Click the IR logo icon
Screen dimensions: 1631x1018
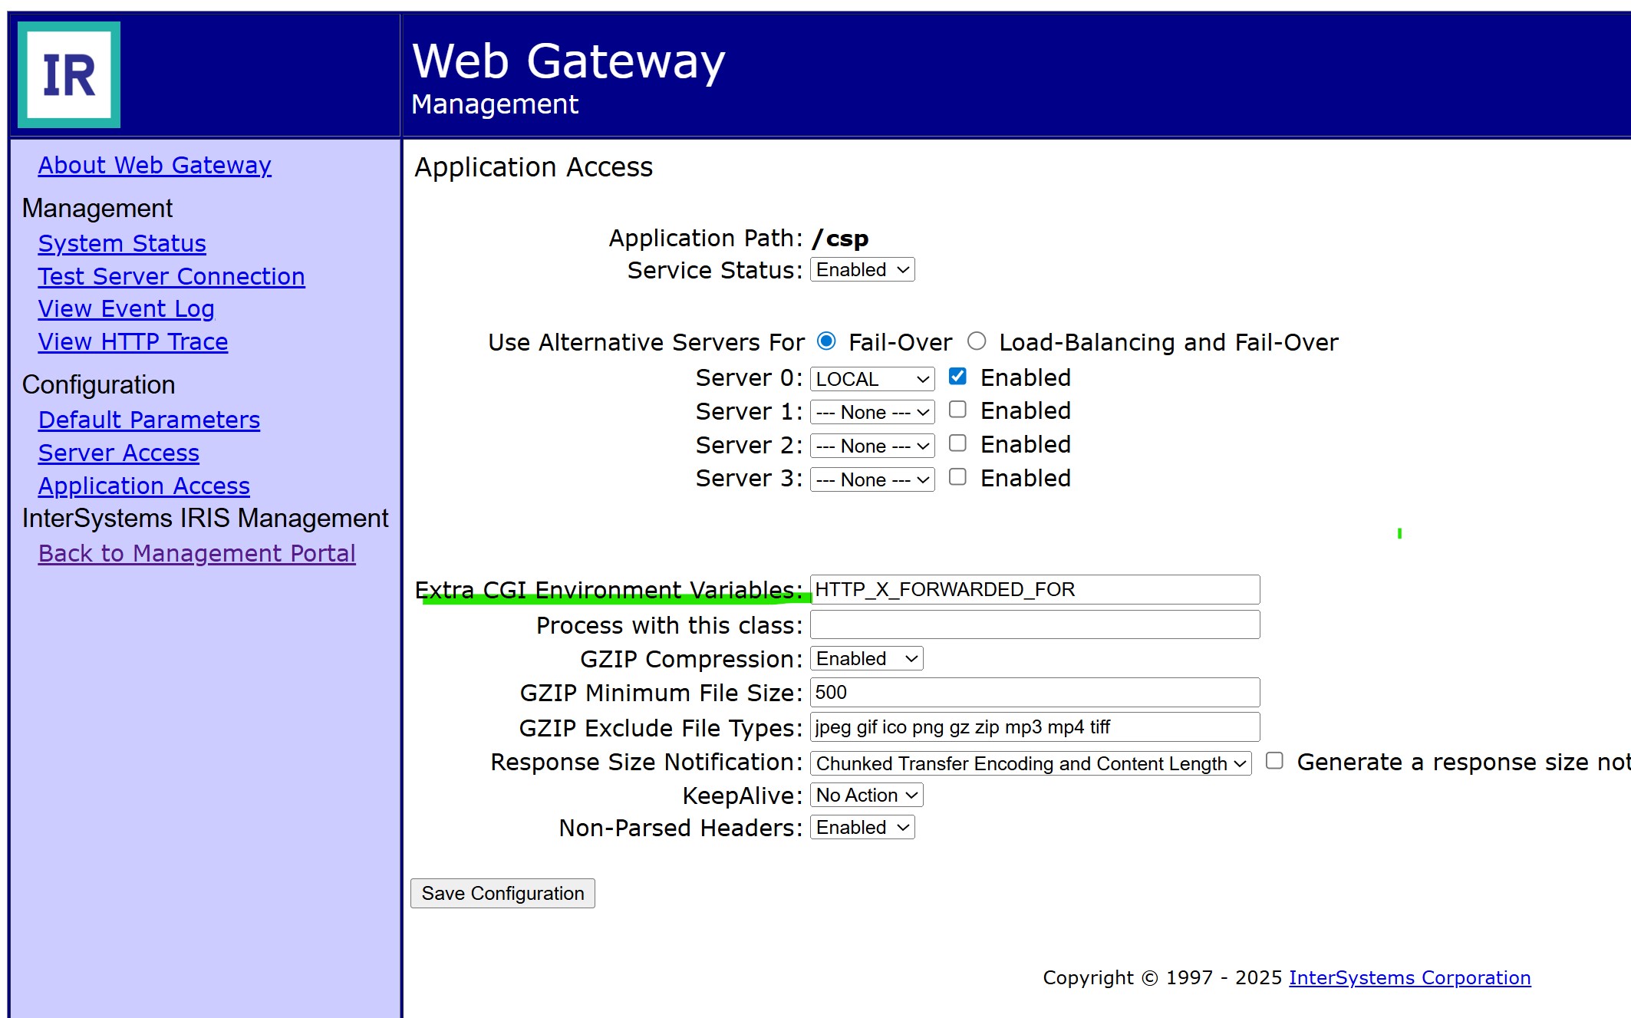pyautogui.click(x=69, y=74)
